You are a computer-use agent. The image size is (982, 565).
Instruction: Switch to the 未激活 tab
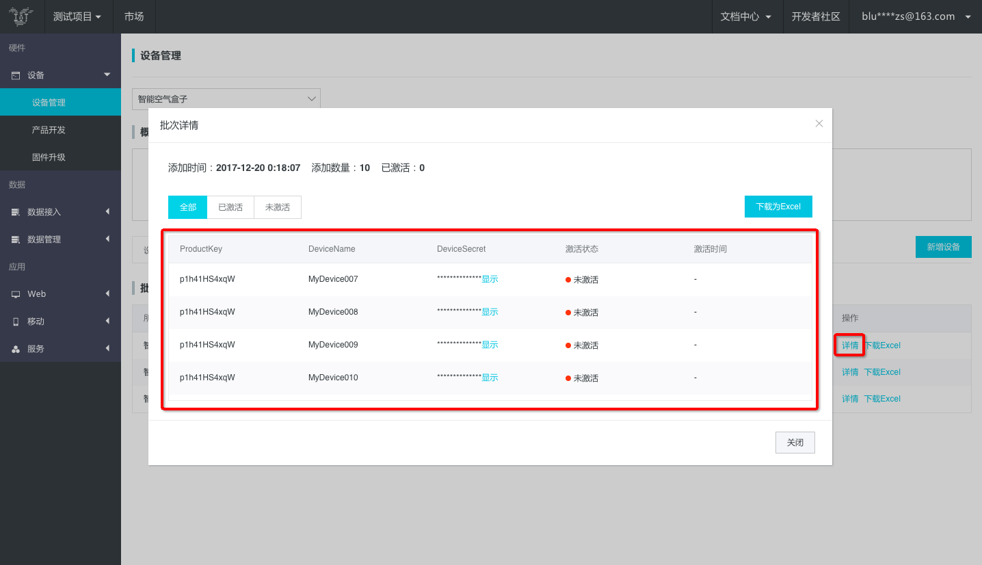tap(278, 207)
